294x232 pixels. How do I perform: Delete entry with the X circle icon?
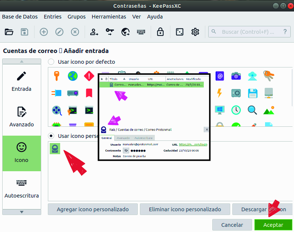click(x=75, y=32)
